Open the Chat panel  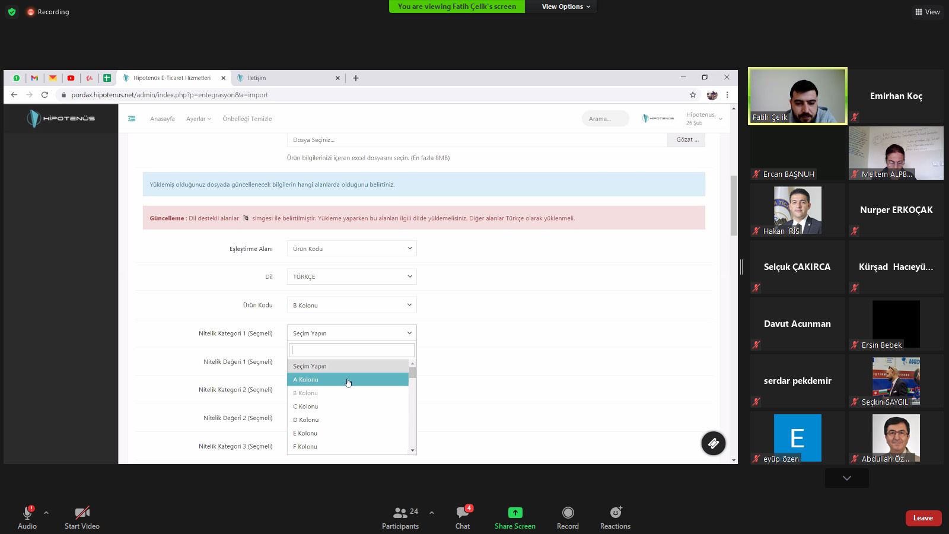463,513
